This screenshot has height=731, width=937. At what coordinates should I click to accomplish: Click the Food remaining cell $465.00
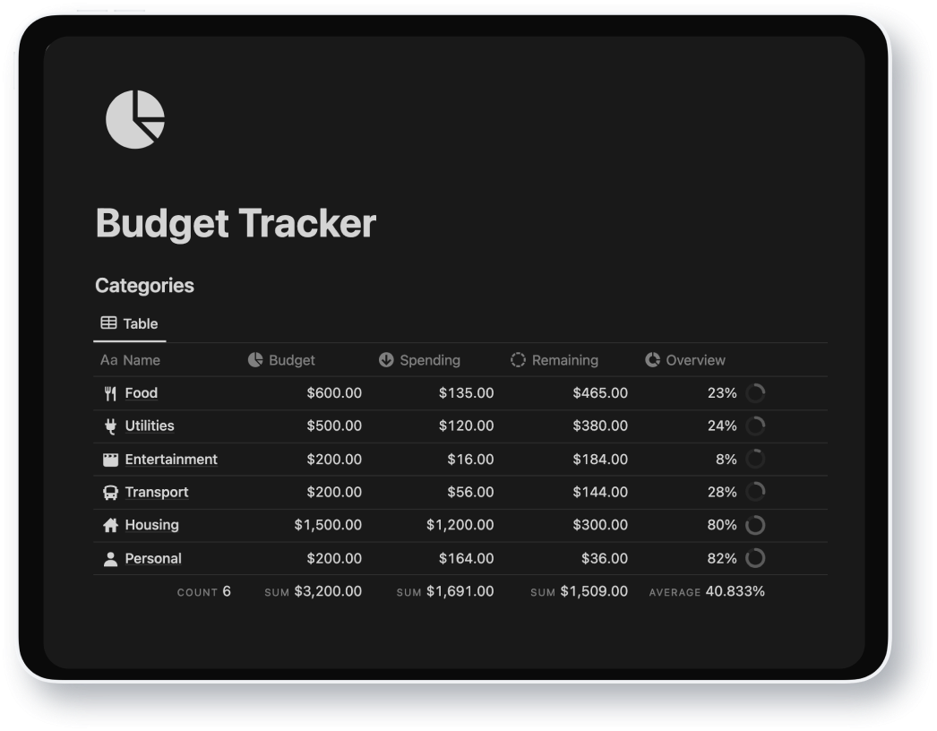[600, 393]
